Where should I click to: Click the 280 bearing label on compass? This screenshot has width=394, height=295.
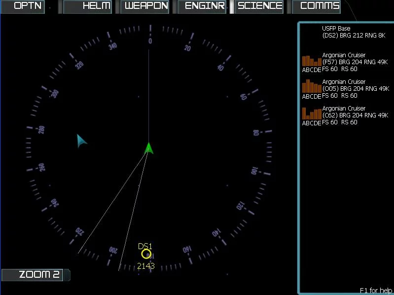pos(42,130)
